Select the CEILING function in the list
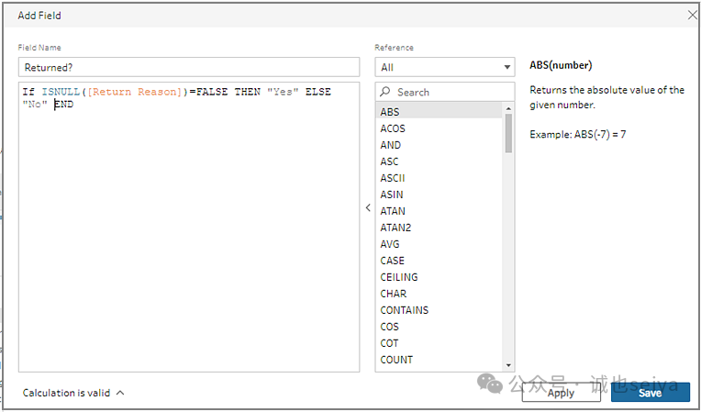Viewport: 701px width, 412px height. pos(440,277)
